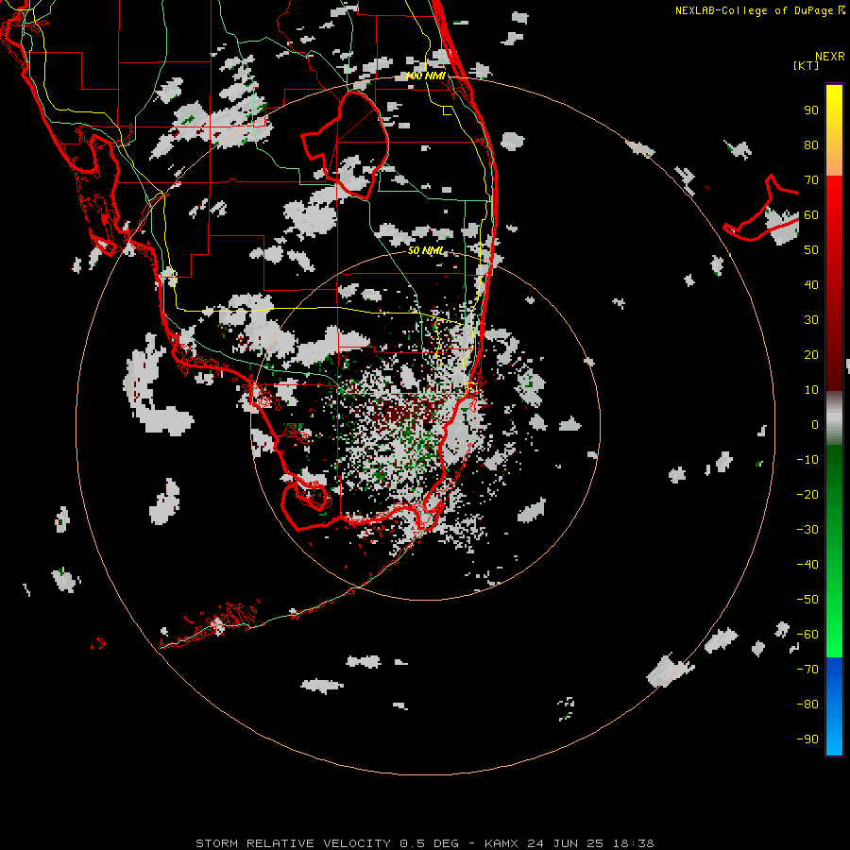The height and width of the screenshot is (850, 850).
Task: Select the Storm Relative Velocity caption text
Action: point(424,843)
